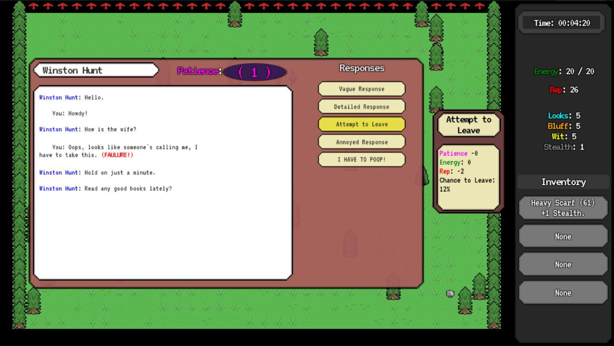614x346 pixels.
Task: Select the Heavy Scarf inventory item
Action: point(563,208)
